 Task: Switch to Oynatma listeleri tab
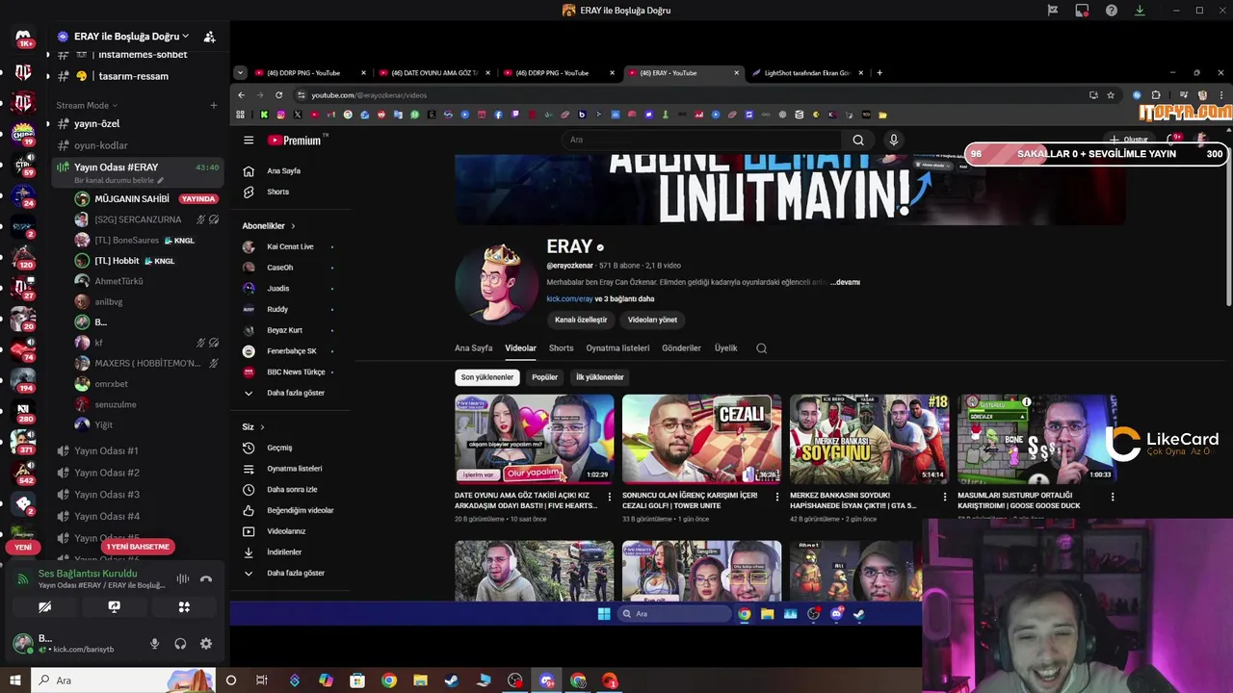click(x=617, y=348)
